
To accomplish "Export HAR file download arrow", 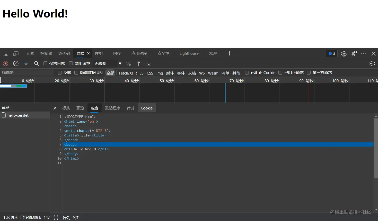I will click(x=149, y=63).
